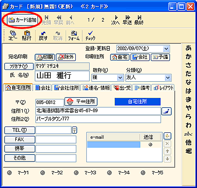Click the 早戻 fast-rewind icon
197x188 pixels.
[x=59, y=20]
